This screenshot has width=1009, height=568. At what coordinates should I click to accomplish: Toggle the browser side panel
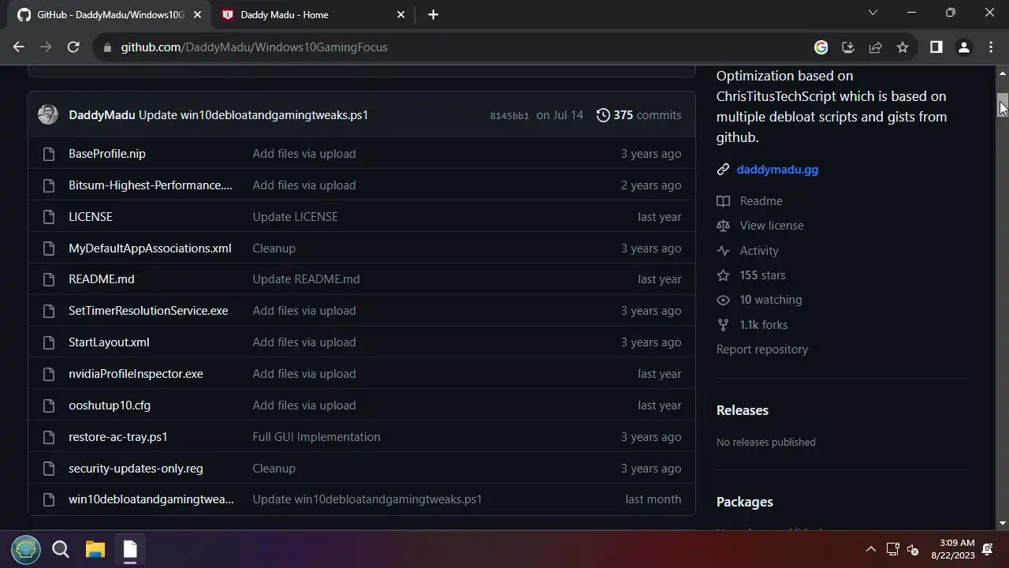pyautogui.click(x=936, y=47)
